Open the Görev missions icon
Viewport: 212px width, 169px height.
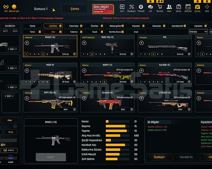(x=178, y=8)
